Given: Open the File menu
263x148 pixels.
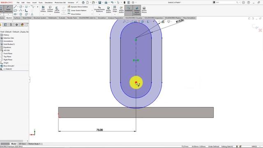Looking at the screenshot, I should (18, 2).
